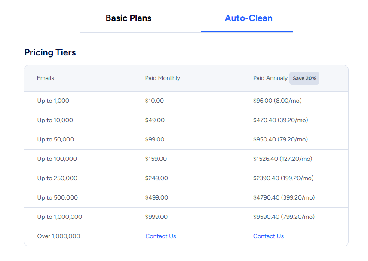Select the Up to 250,000 emails row
The image size is (368, 261).
click(186, 178)
